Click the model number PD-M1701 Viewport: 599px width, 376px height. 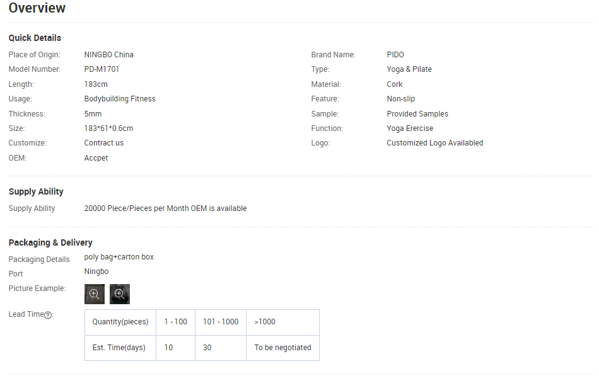click(102, 69)
